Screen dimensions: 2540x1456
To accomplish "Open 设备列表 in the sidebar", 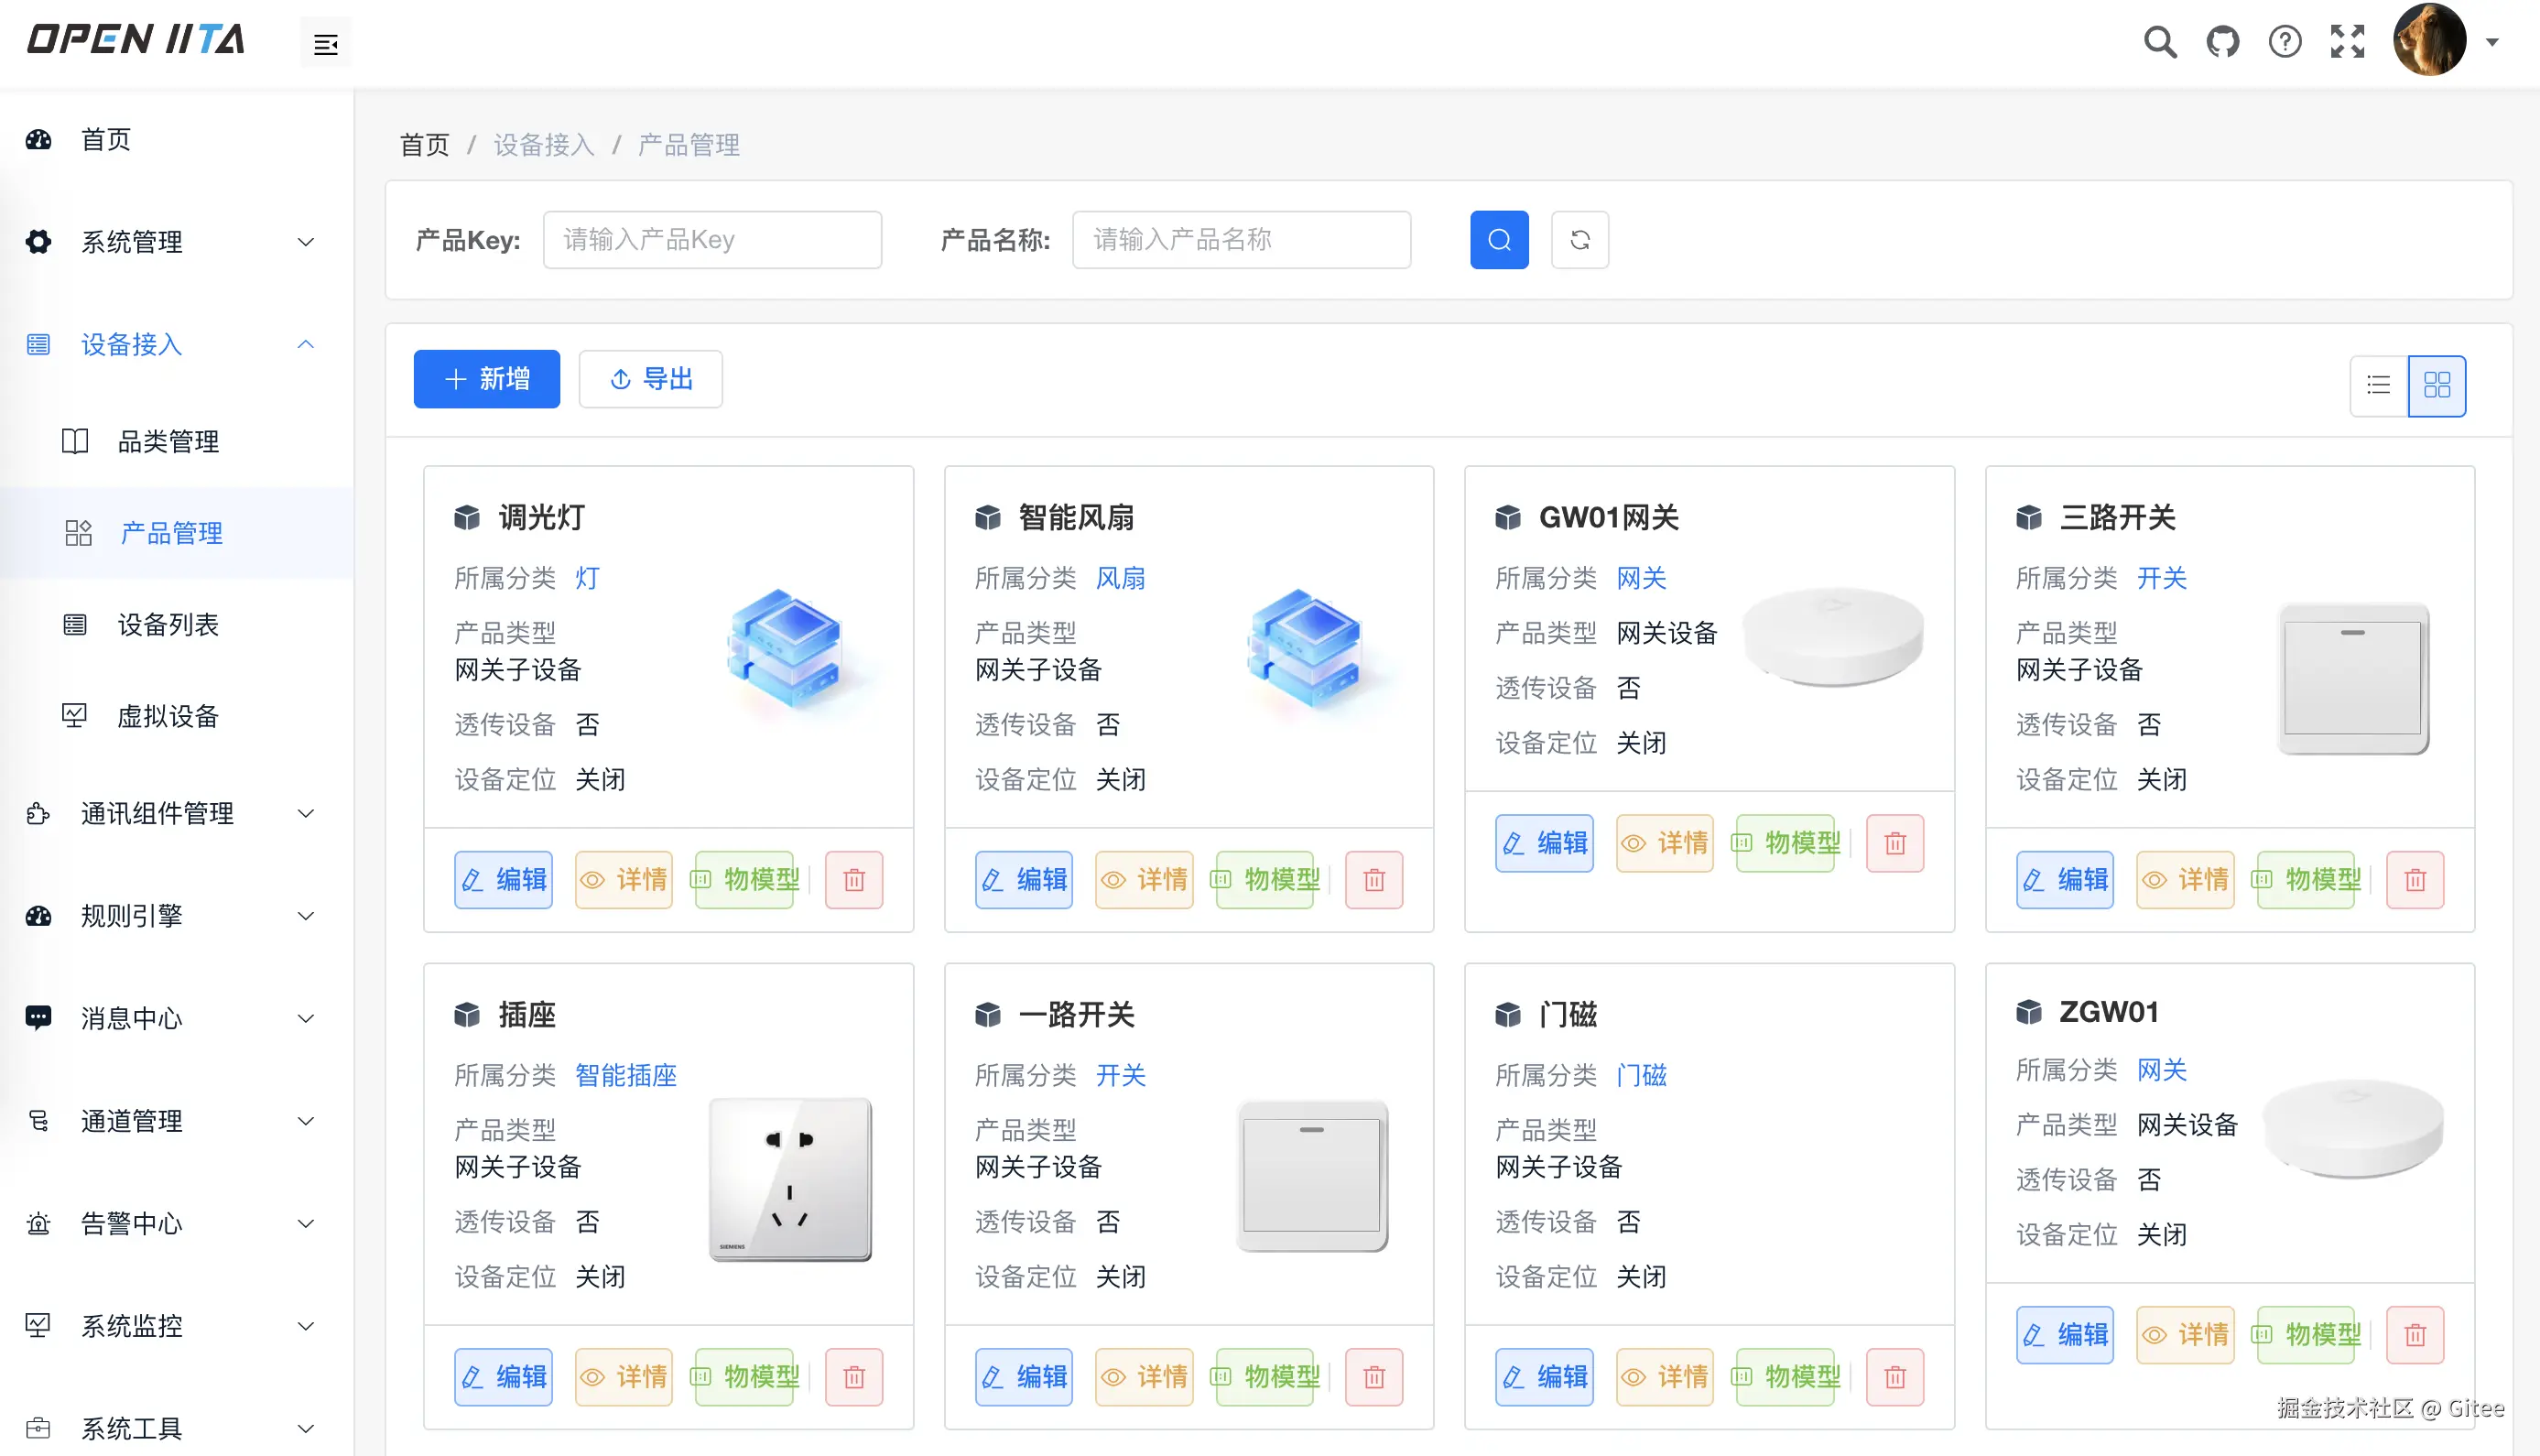I will [x=168, y=625].
